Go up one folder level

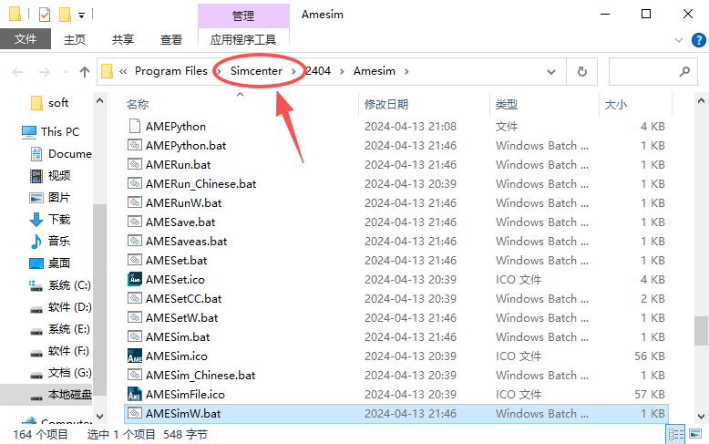tap(85, 71)
